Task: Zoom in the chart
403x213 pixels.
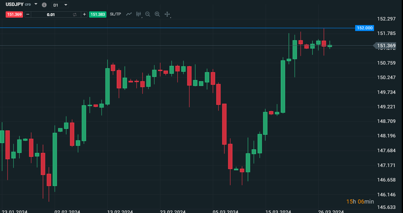Action: (x=157, y=14)
